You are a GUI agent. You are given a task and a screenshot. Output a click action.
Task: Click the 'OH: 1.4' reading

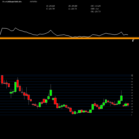click(95, 9)
